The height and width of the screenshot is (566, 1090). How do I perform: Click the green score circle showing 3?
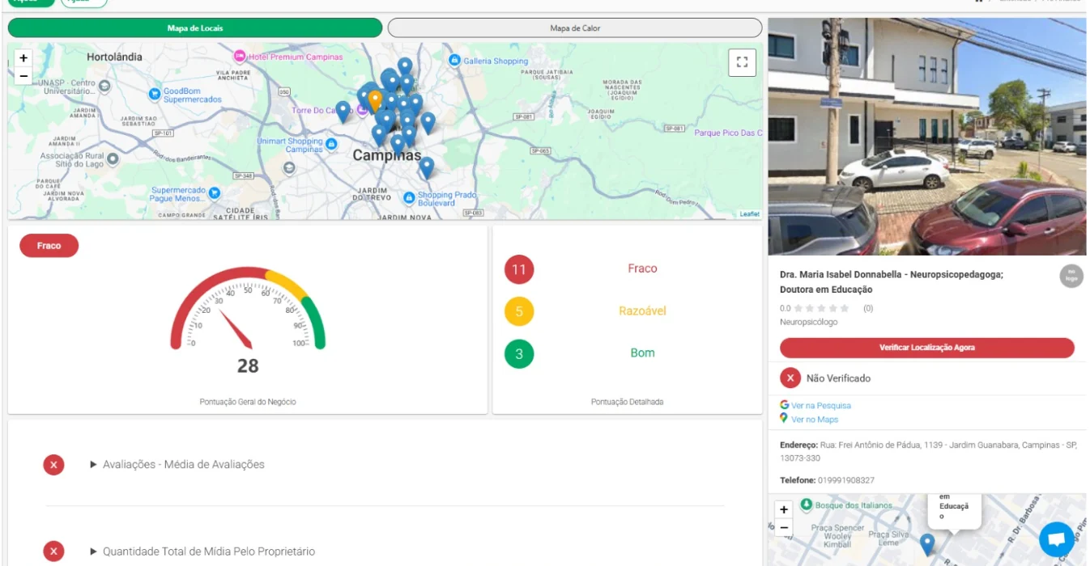tap(519, 353)
